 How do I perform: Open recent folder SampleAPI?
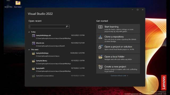[x=58, y=69]
